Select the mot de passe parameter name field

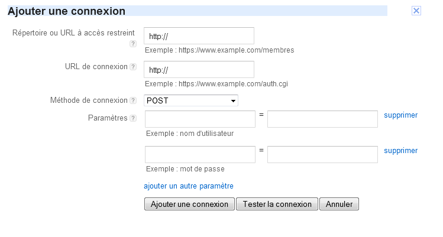[x=200, y=154]
